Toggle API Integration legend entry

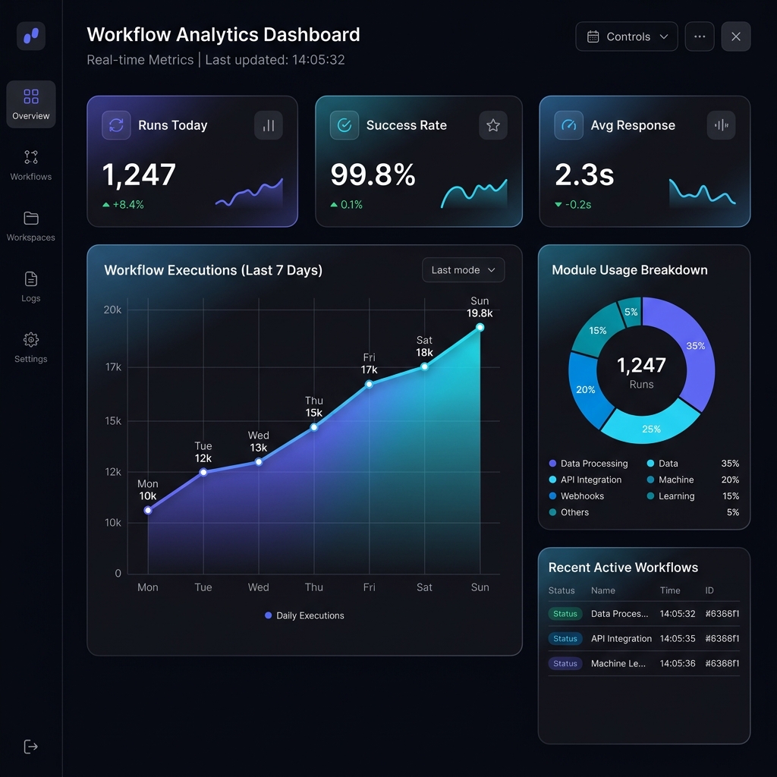click(585, 480)
